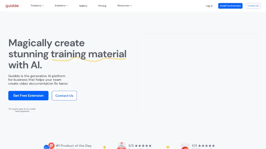Image resolution: width=266 pixels, height=149 pixels.
Task: Click the rightmost 5/5 star rating
Action: click(203, 146)
